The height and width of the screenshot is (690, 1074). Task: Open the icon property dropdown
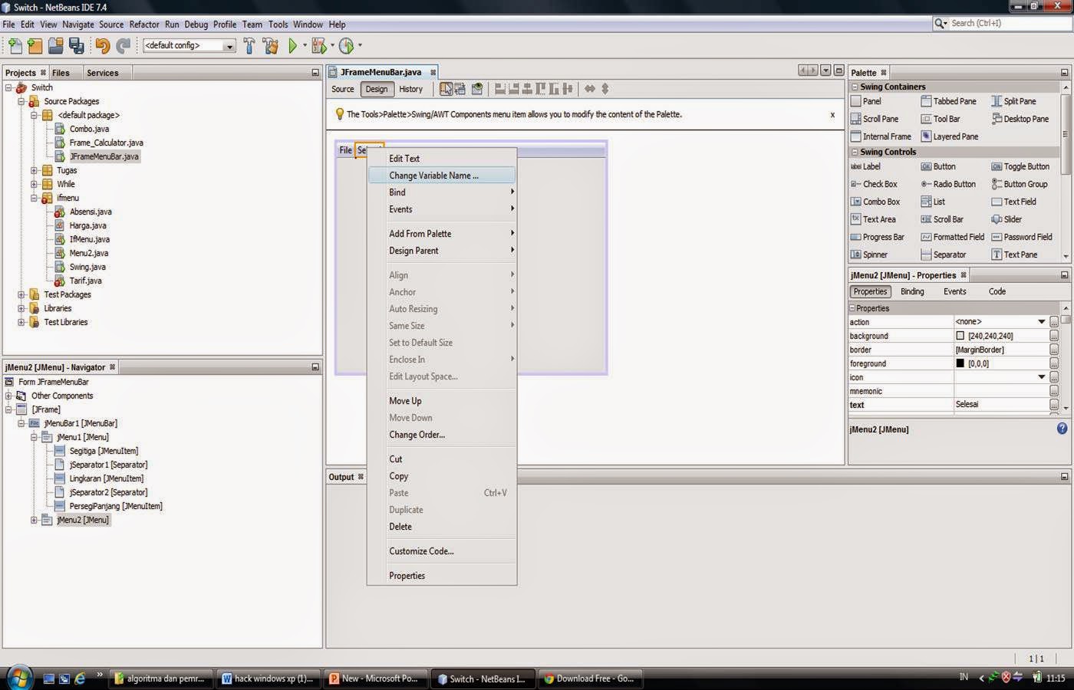coord(1041,377)
